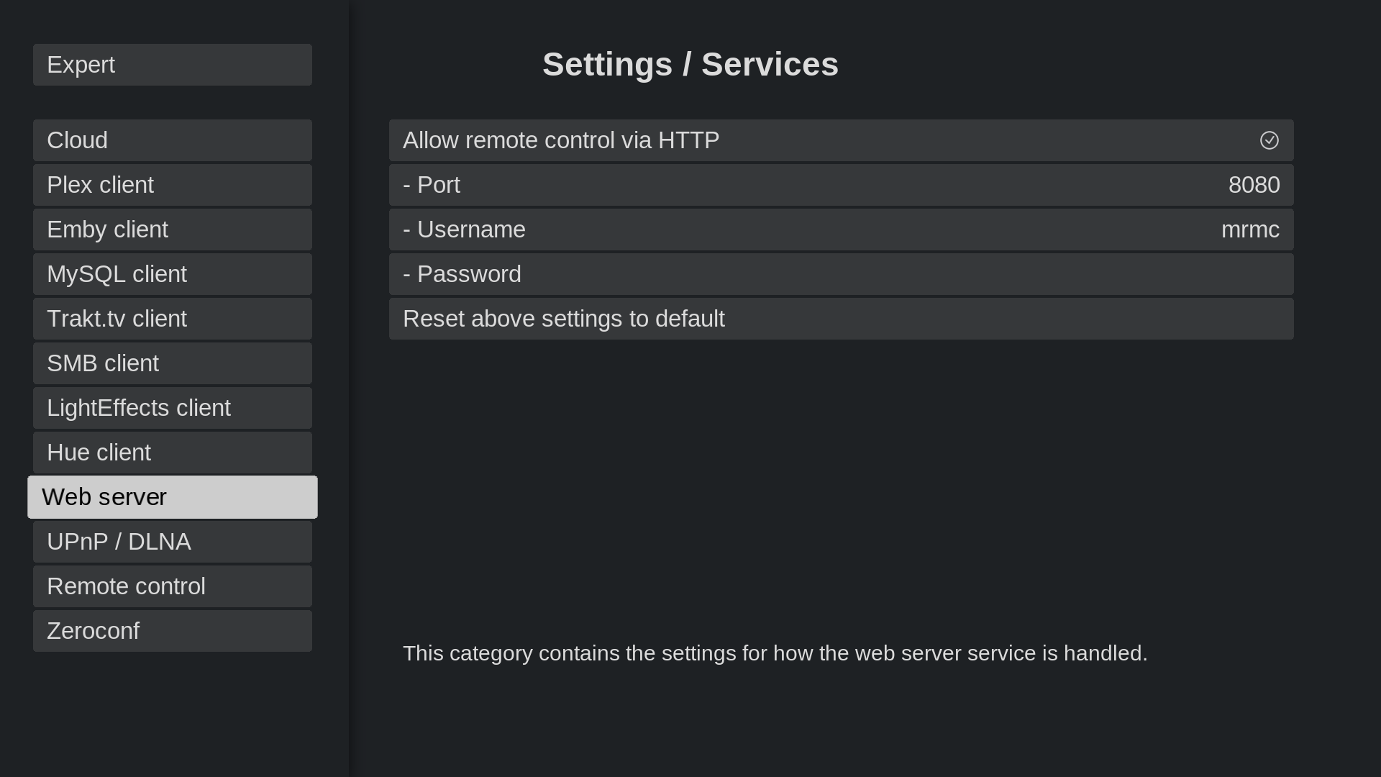Open MySQL client settings

[x=172, y=274]
